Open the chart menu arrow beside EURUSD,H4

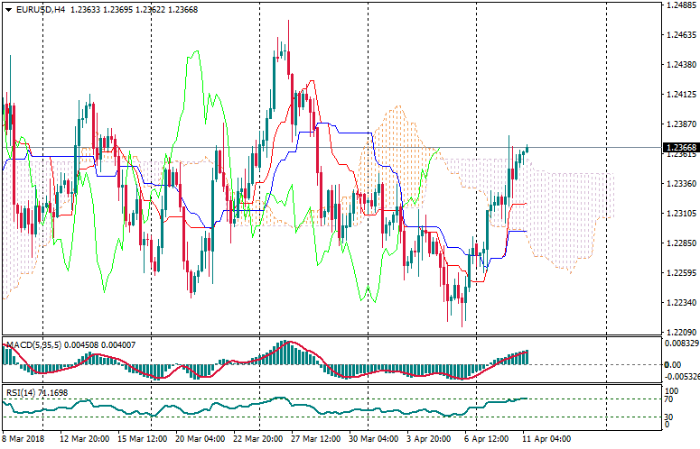point(8,9)
